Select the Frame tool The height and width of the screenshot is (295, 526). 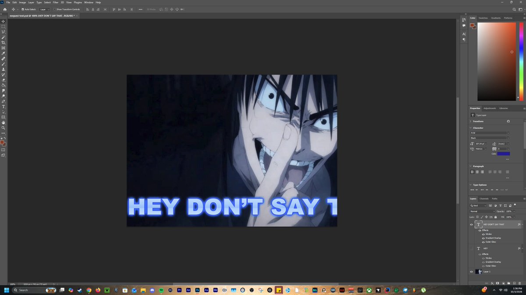(4, 48)
